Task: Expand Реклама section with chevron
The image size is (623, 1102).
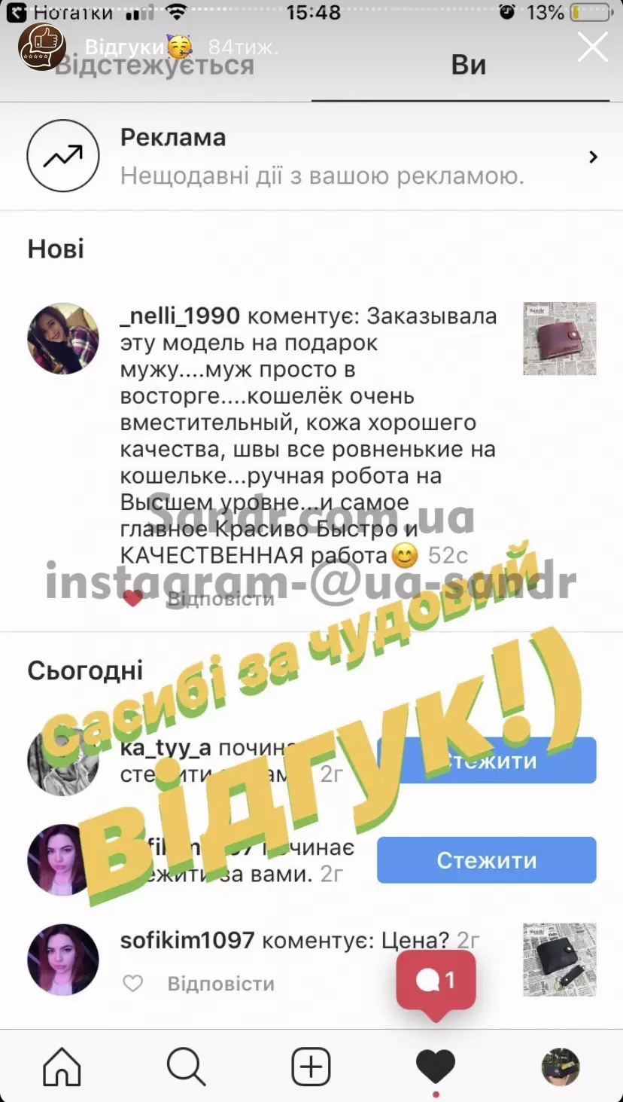Action: [594, 157]
